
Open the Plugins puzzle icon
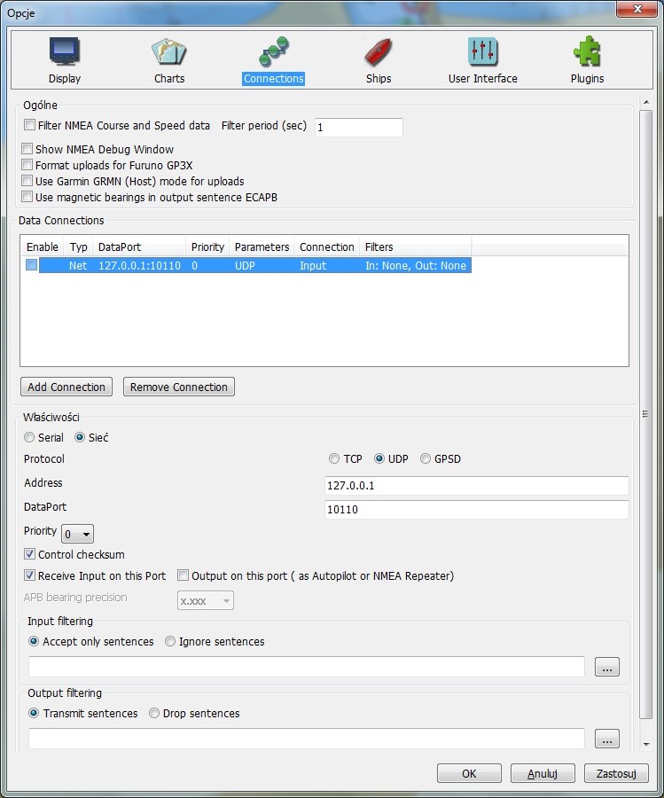pyautogui.click(x=587, y=53)
